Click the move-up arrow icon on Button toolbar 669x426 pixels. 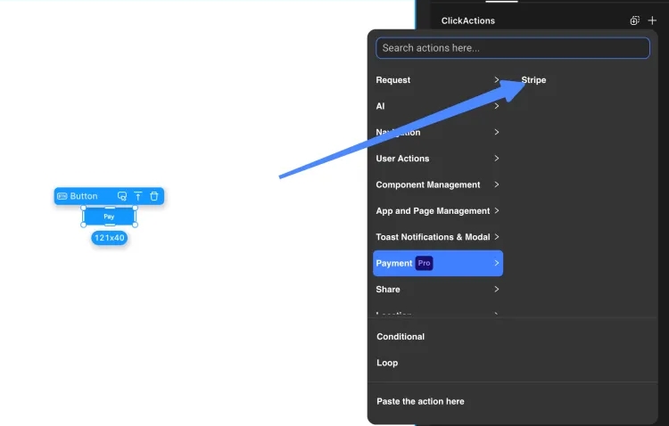click(137, 196)
